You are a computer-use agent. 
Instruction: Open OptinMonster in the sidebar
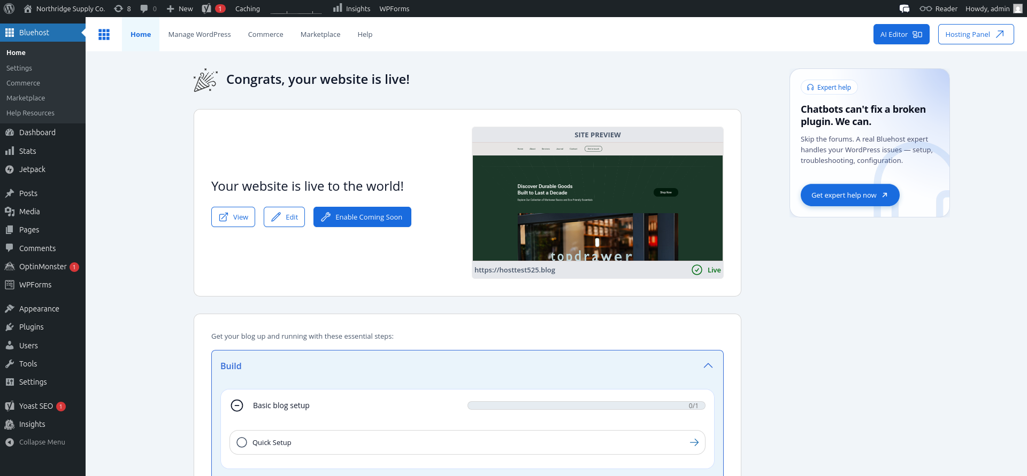click(43, 267)
